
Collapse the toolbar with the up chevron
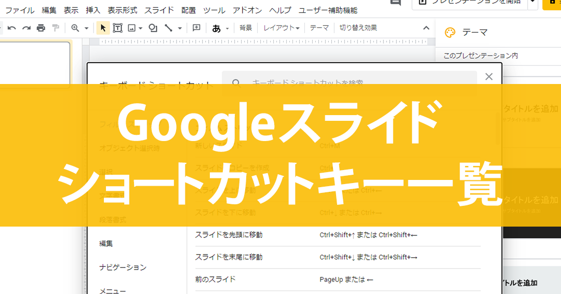426,28
